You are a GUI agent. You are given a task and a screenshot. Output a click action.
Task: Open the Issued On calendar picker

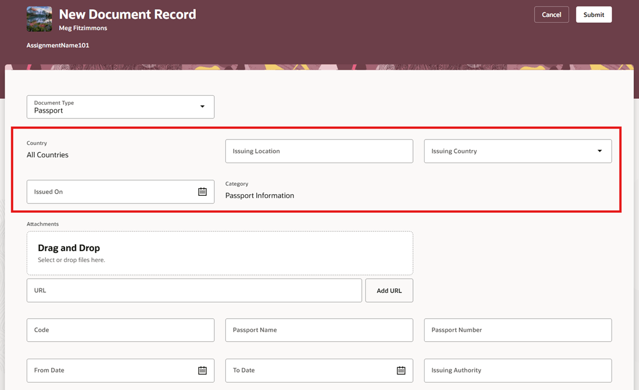click(202, 192)
